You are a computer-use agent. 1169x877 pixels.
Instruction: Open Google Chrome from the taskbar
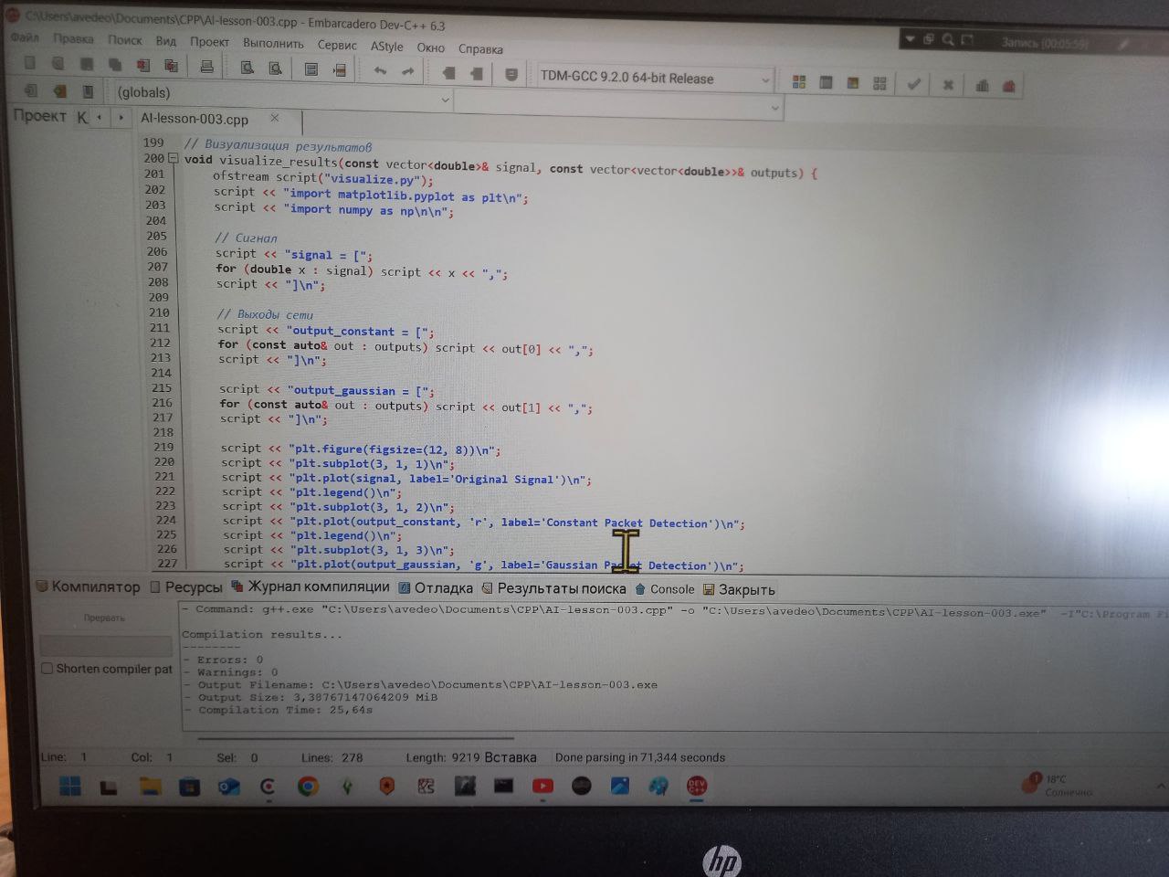pyautogui.click(x=308, y=787)
